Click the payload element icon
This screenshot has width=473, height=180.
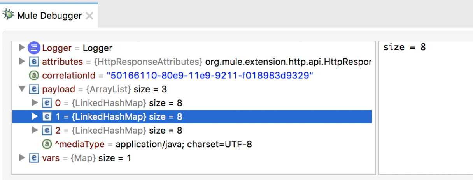(34, 89)
